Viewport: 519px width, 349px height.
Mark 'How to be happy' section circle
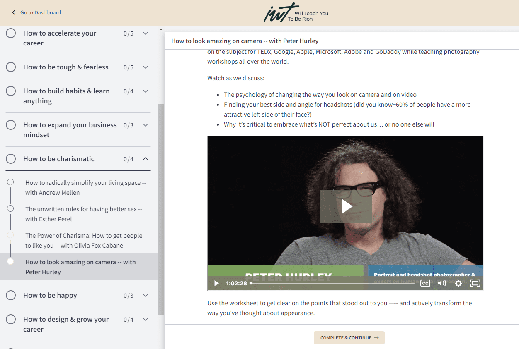(11, 295)
